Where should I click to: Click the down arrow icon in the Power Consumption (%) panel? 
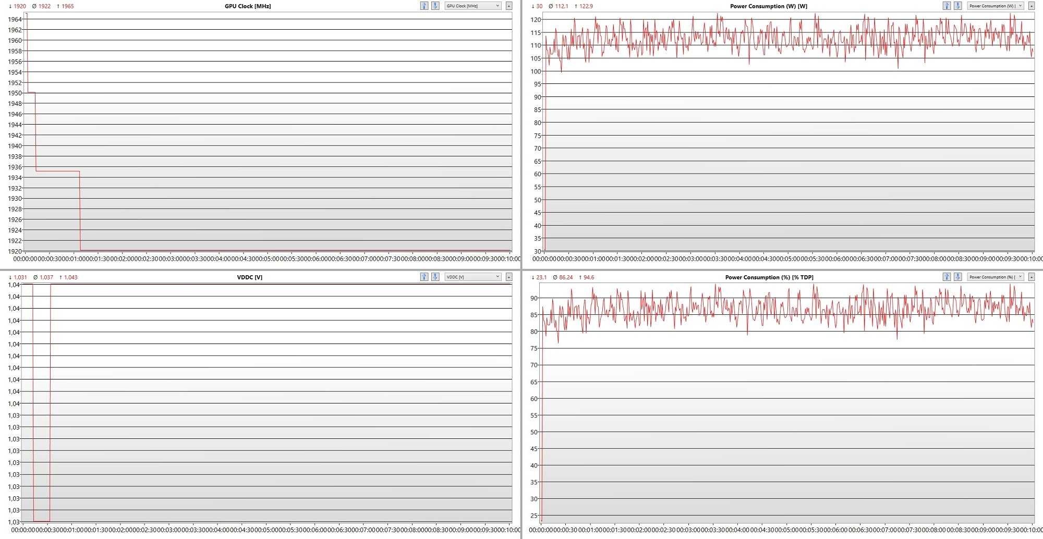(x=958, y=277)
